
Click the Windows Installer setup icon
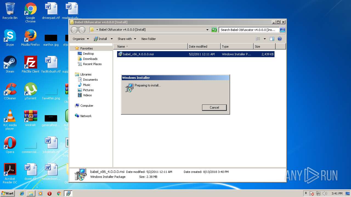[x=129, y=88]
